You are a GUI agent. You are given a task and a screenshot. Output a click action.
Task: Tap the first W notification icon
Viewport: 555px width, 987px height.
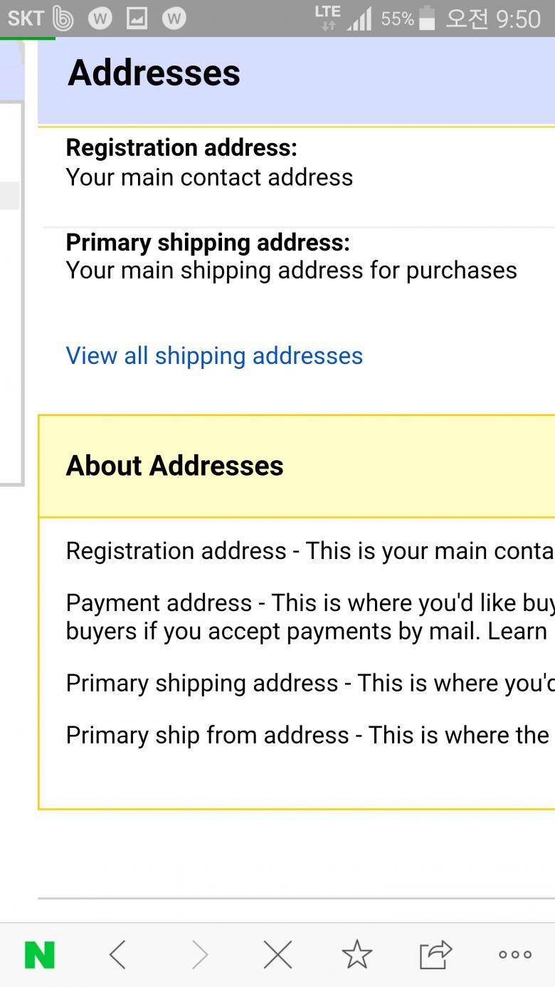click(100, 19)
